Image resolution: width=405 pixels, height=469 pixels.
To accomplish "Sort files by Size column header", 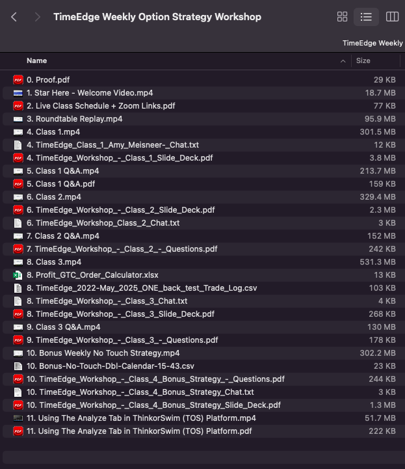I will [363, 60].
